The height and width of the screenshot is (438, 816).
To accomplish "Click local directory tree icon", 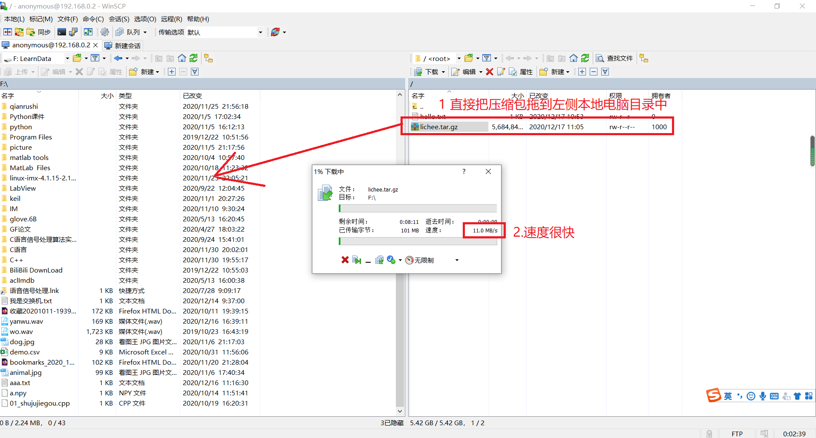I will [x=208, y=58].
